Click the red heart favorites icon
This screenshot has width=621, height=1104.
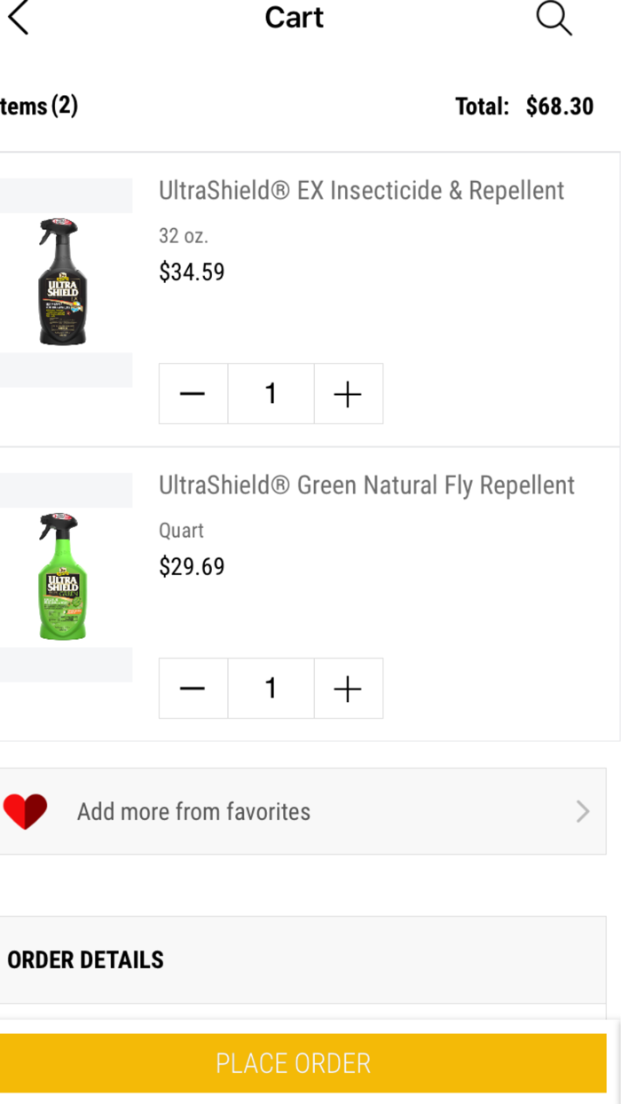click(x=27, y=810)
